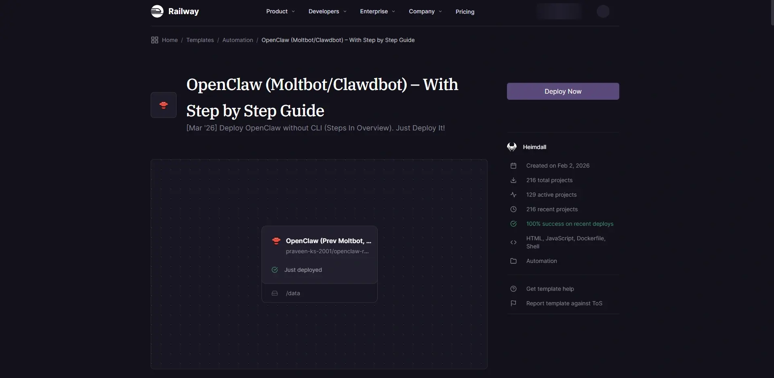Open the Enterprise dropdown menu

pos(377,11)
